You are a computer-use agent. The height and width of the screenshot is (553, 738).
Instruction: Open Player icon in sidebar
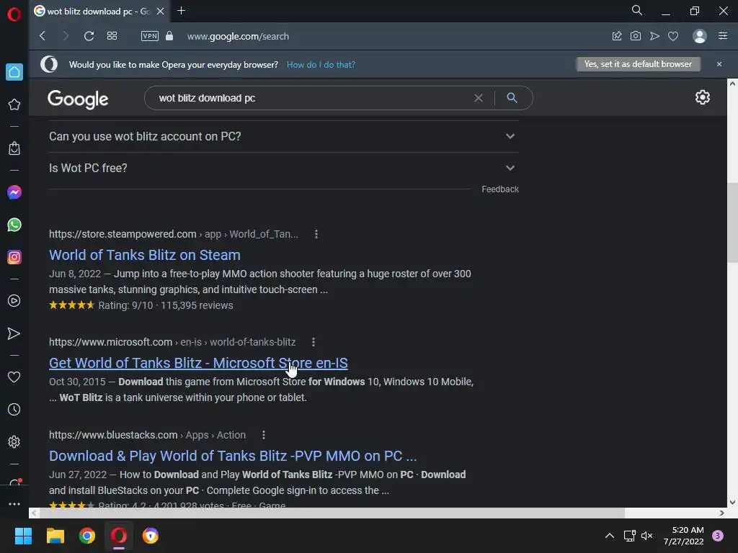14,301
